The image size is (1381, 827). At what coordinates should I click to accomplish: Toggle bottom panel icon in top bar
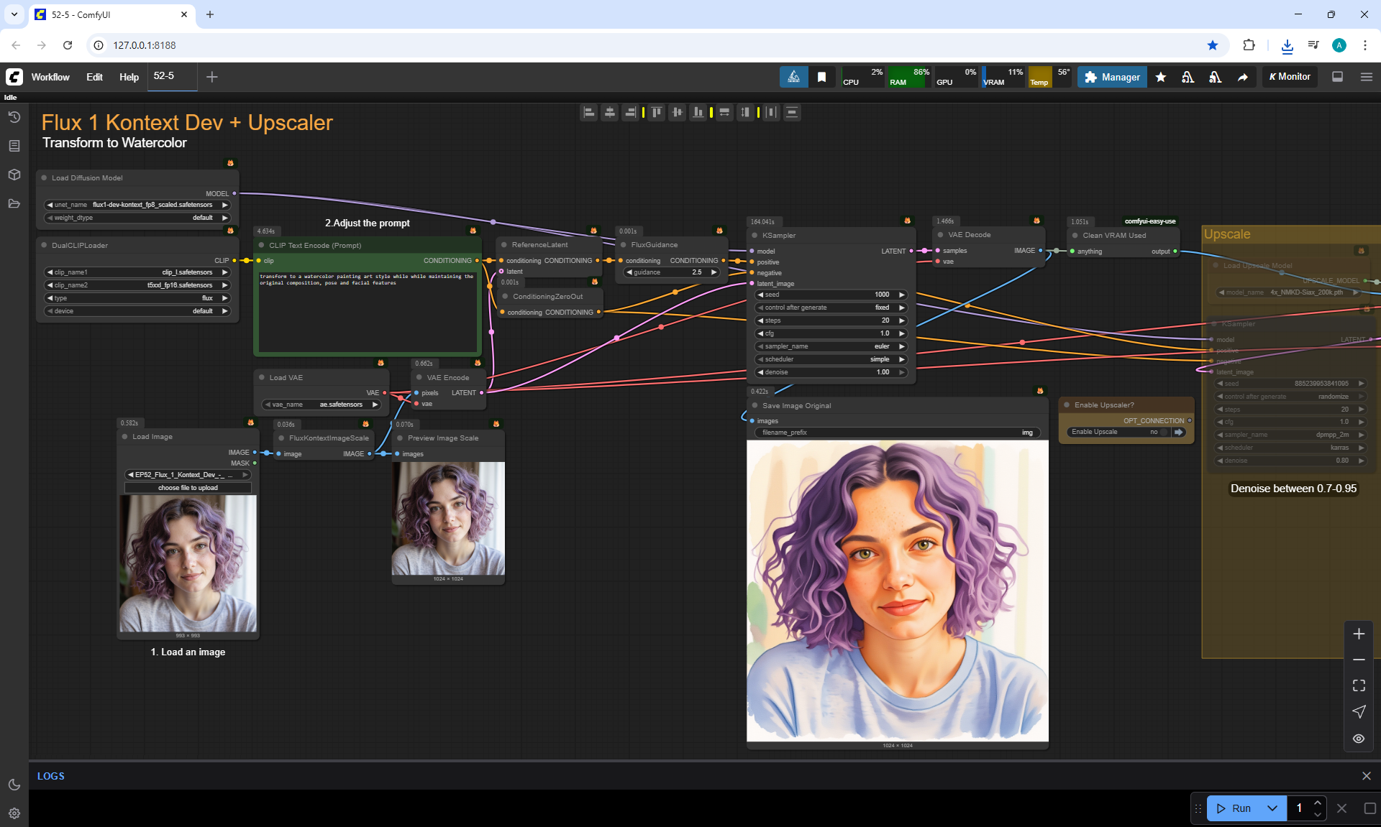(x=1337, y=77)
